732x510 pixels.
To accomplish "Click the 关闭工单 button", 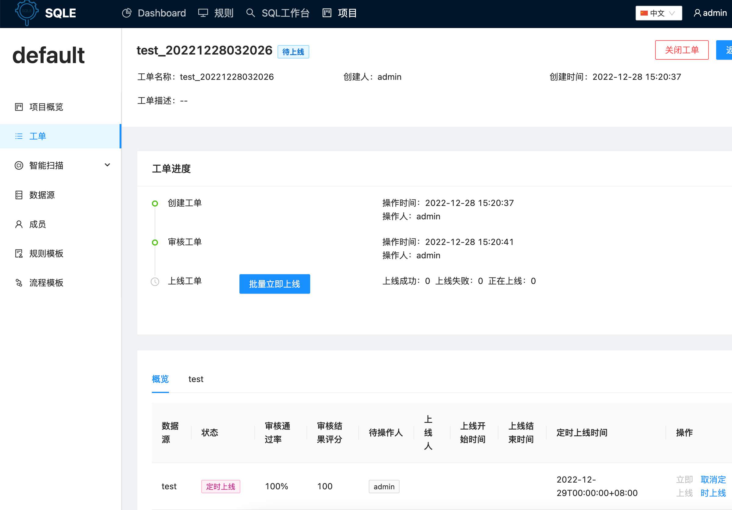I will pyautogui.click(x=682, y=50).
